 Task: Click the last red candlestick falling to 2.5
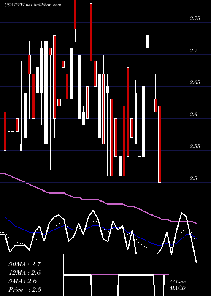coord(160,144)
